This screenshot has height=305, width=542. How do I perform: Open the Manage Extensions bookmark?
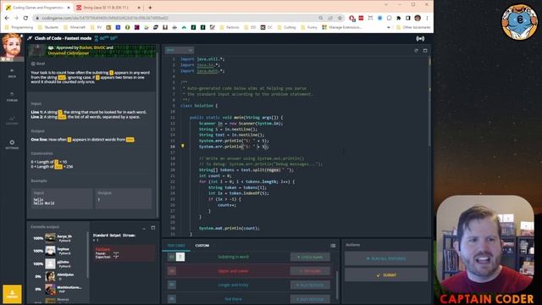342,27
